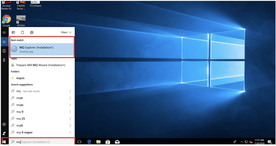Viewport: 276px width, 146px height.
Task: Filter results by Documents icon
Action: tap(22, 32)
